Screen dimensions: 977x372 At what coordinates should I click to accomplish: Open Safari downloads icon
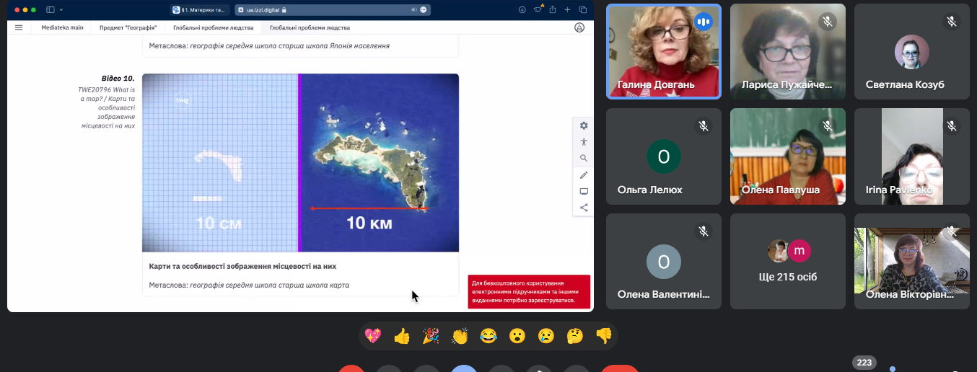pyautogui.click(x=522, y=10)
